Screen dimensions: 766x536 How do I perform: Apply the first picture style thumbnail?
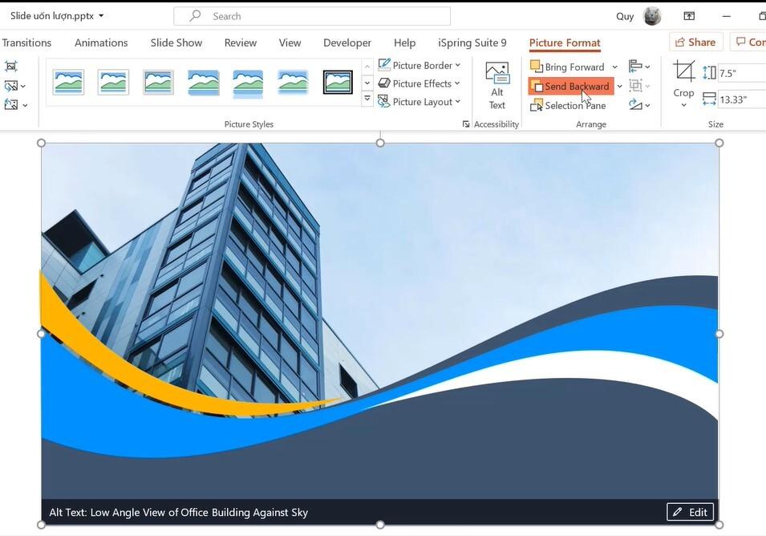pos(68,82)
